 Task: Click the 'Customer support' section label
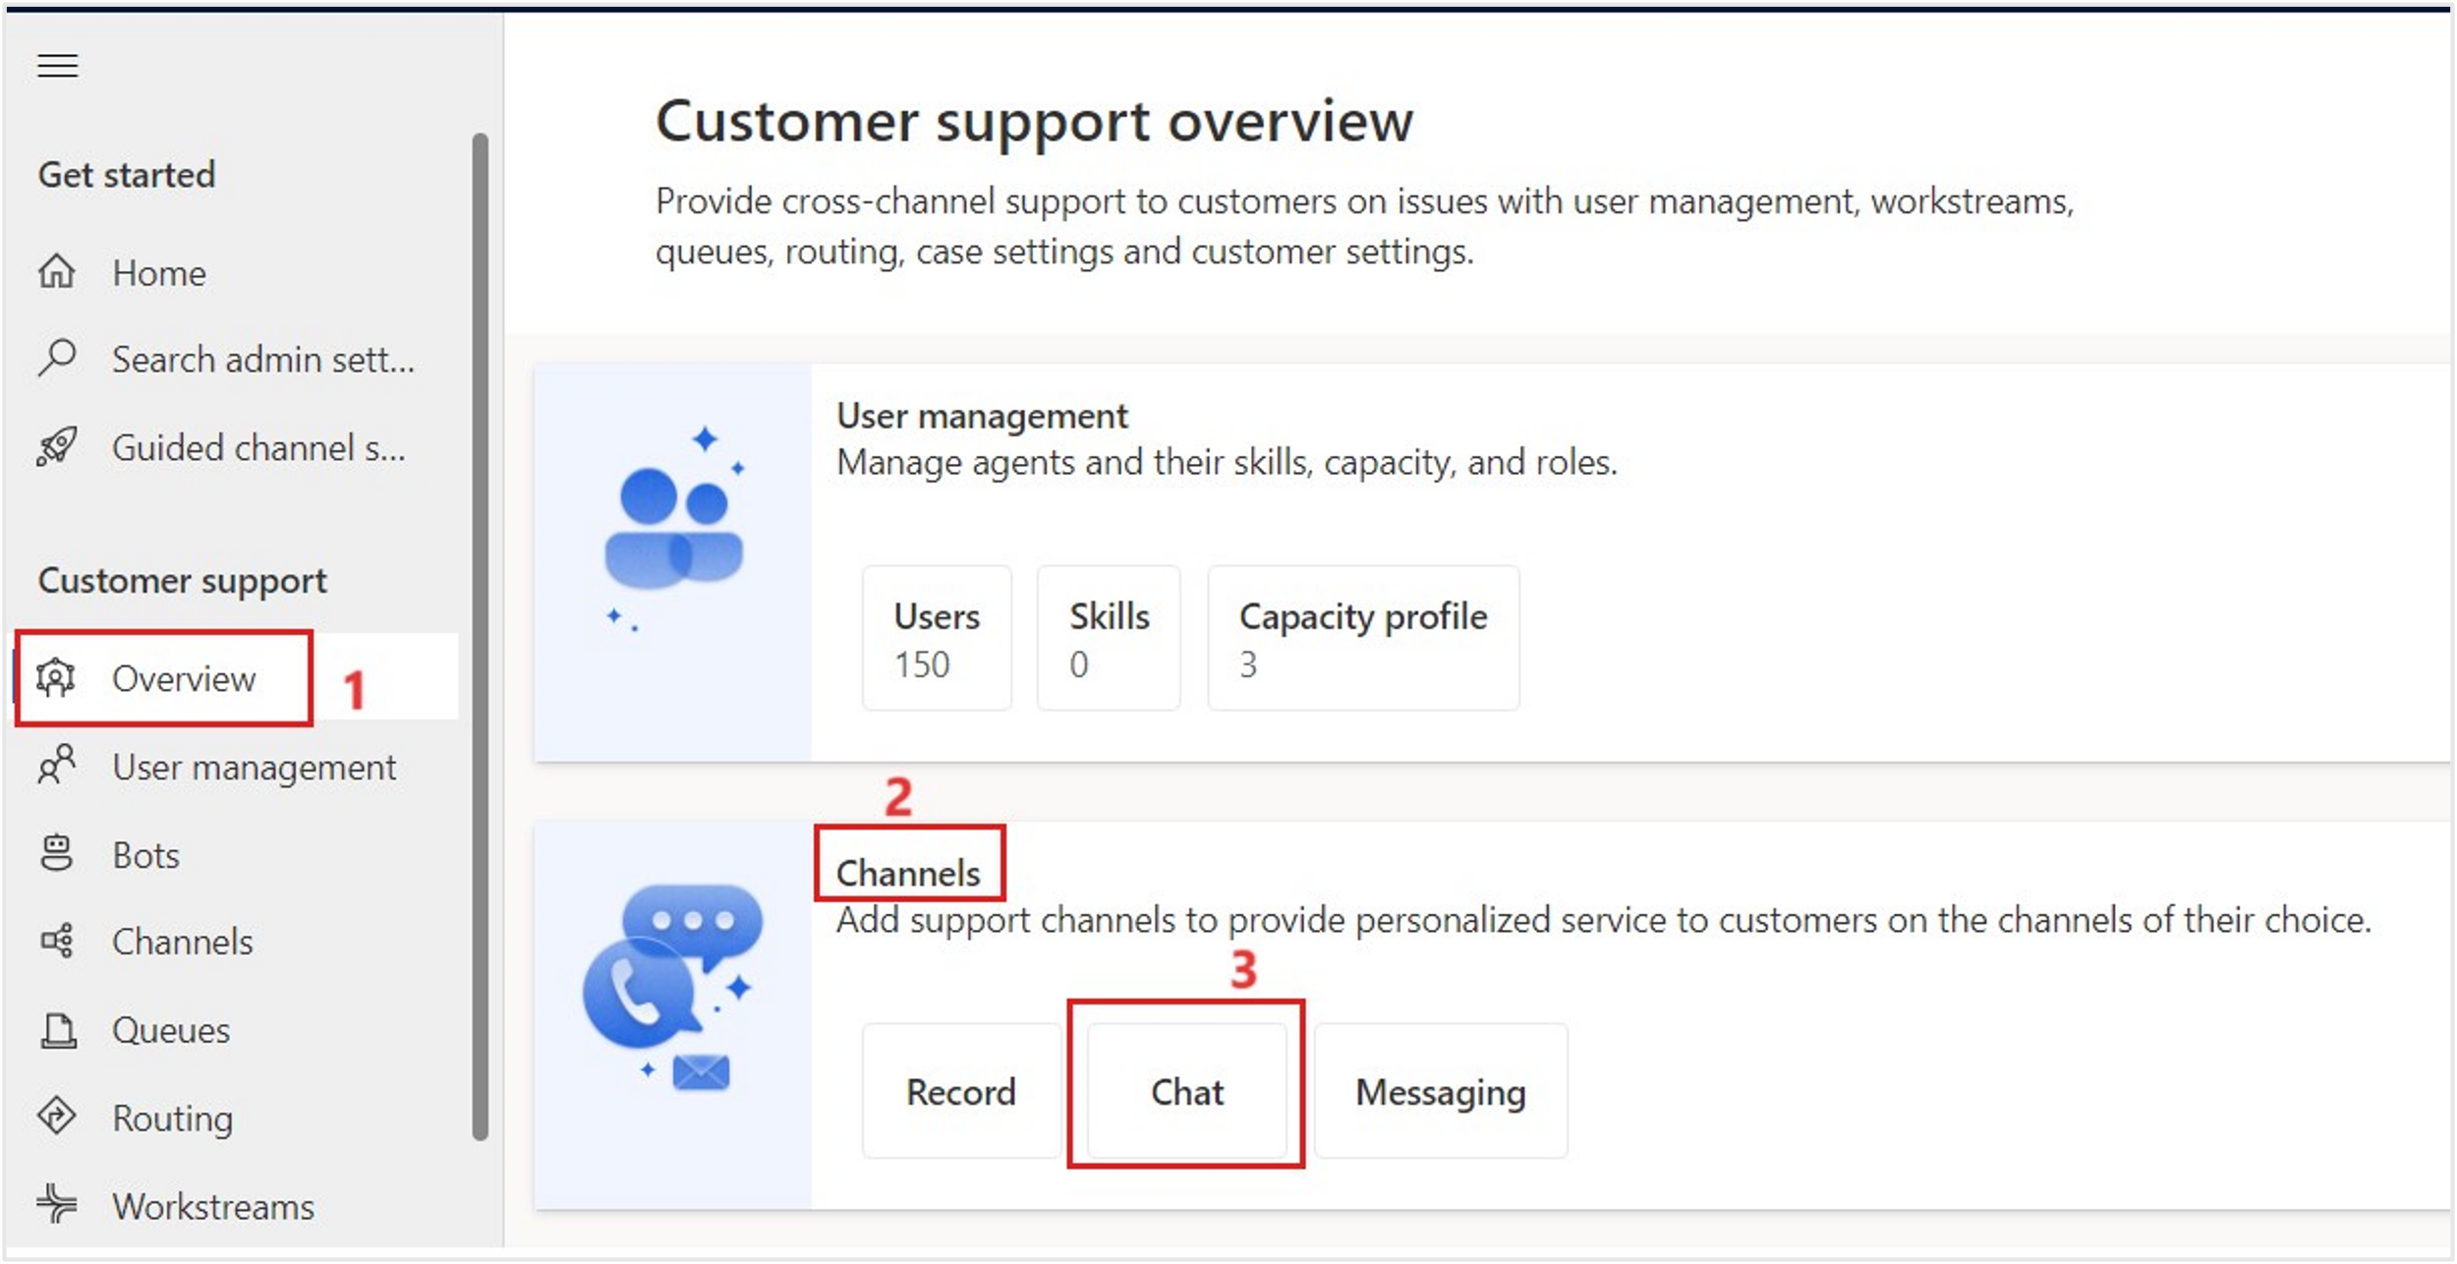182,580
